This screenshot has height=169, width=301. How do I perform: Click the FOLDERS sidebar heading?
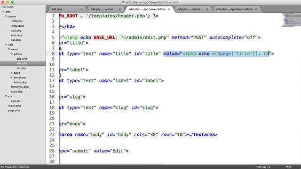(8, 7)
